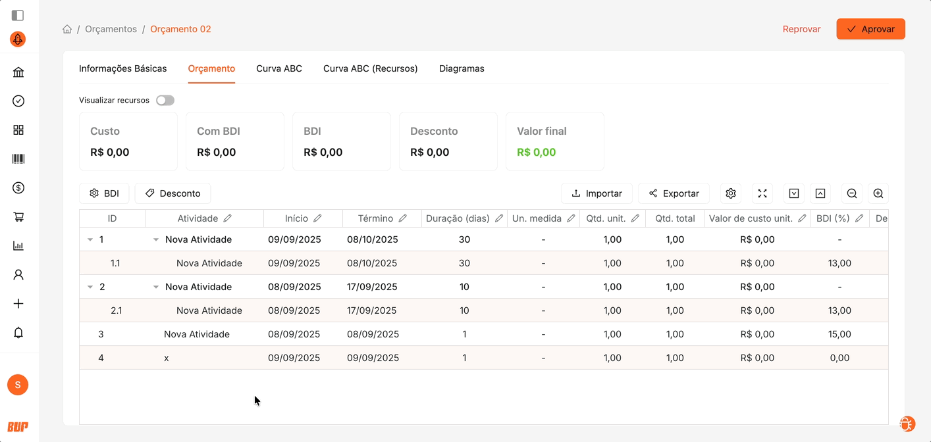This screenshot has height=442, width=931.
Task: Open the bar chart reports icon
Action: (x=18, y=246)
